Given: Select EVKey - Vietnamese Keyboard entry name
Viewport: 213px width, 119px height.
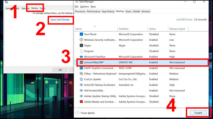Looking at the screenshot, I should coord(100,74).
